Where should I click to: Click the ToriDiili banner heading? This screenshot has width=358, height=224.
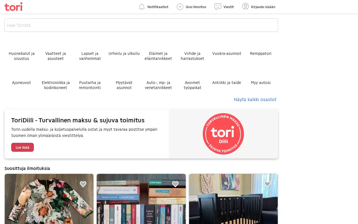(x=78, y=120)
